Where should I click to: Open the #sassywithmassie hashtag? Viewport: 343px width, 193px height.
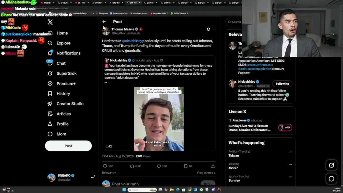coord(260,65)
